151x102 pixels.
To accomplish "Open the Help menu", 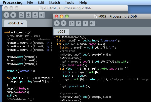I will point(83,3).
